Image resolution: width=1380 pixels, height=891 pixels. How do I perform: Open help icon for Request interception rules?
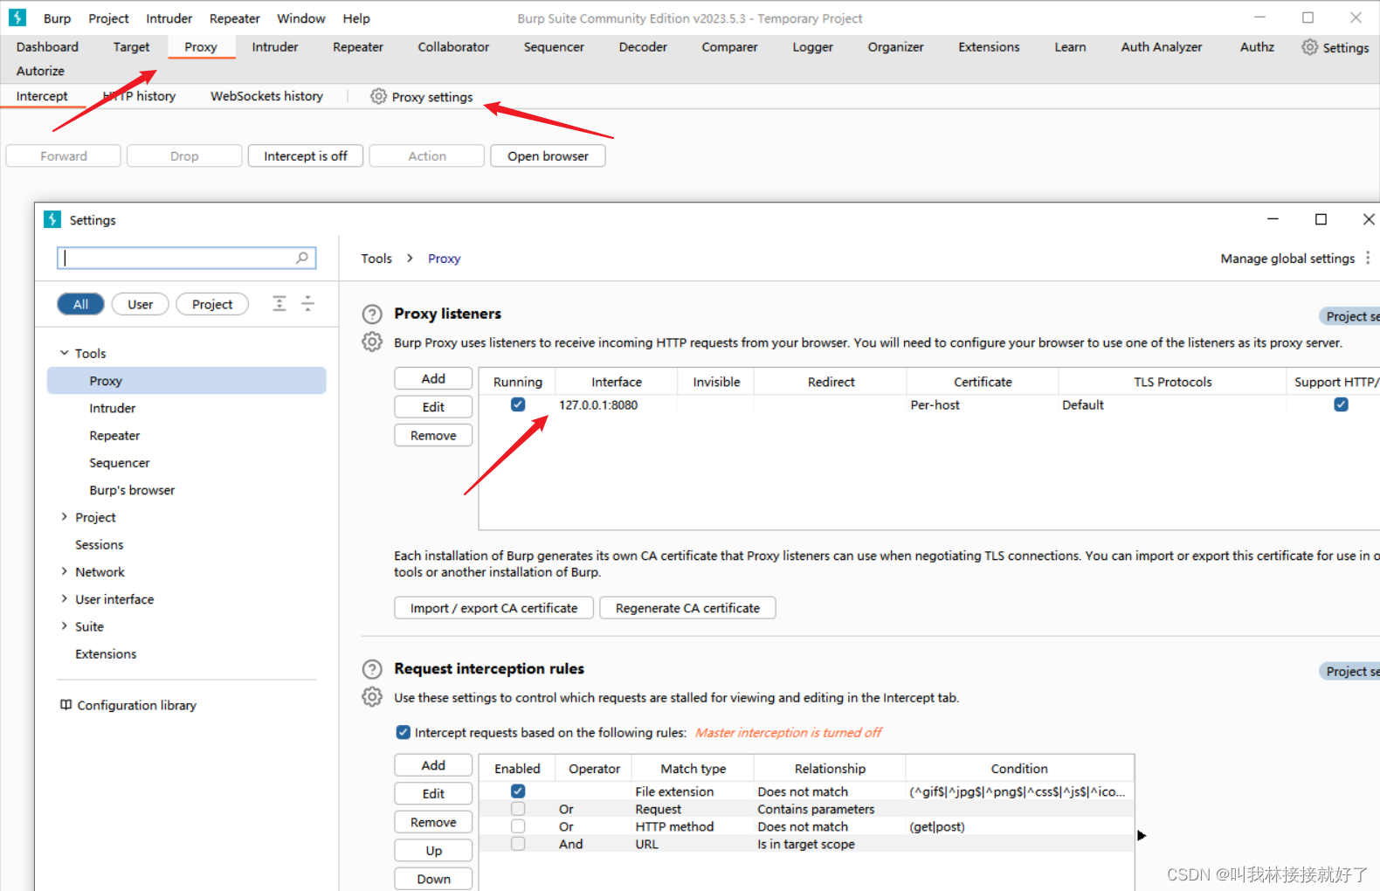372,669
